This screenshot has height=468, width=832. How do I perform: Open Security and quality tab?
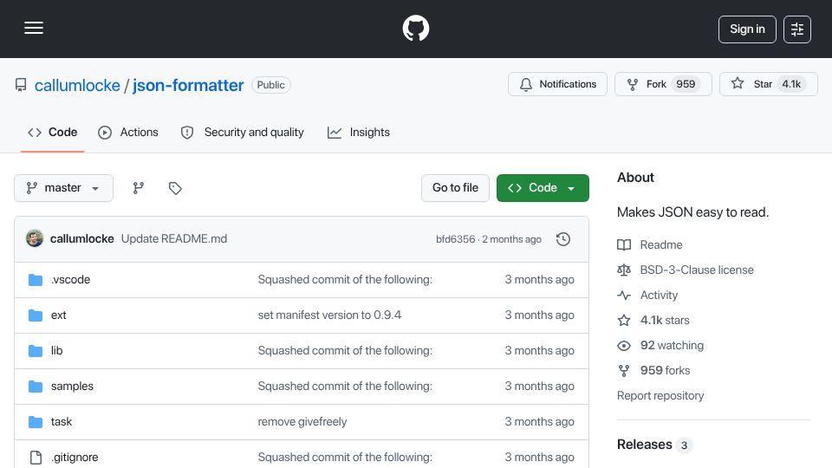click(x=242, y=132)
